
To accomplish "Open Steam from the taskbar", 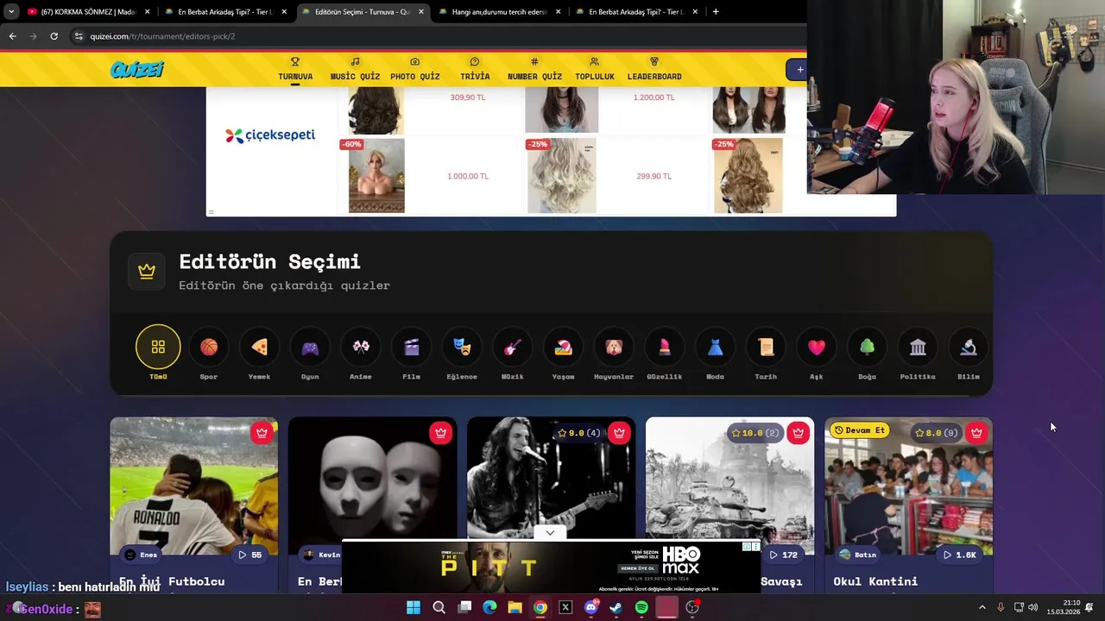I will pyautogui.click(x=616, y=607).
